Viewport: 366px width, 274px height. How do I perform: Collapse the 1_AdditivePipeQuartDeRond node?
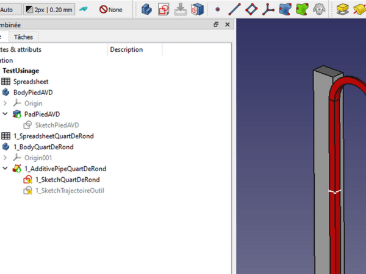coord(5,169)
